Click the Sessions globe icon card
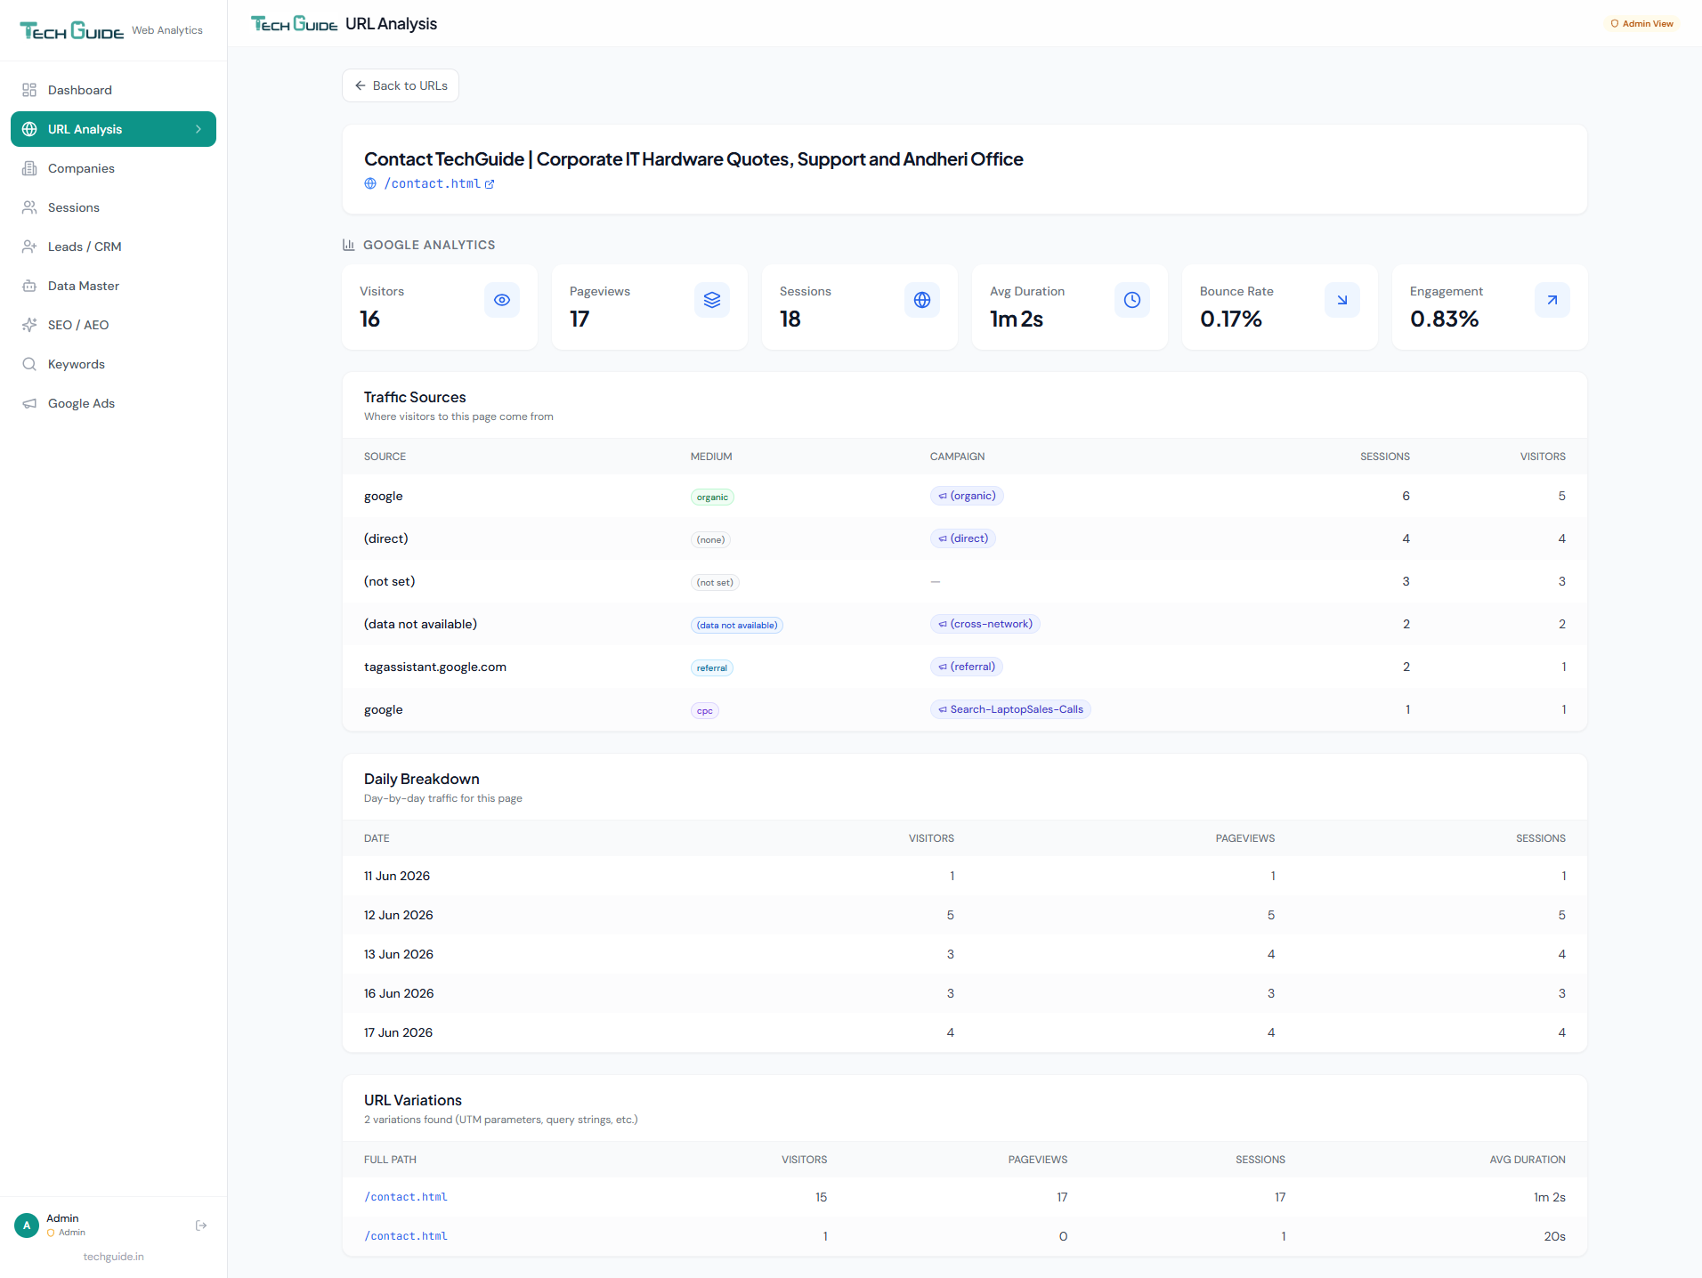This screenshot has height=1278, width=1702. click(922, 300)
